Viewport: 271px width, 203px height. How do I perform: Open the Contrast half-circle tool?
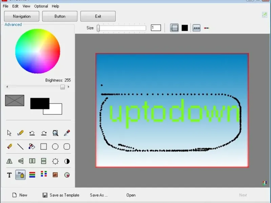pyautogui.click(x=67, y=161)
